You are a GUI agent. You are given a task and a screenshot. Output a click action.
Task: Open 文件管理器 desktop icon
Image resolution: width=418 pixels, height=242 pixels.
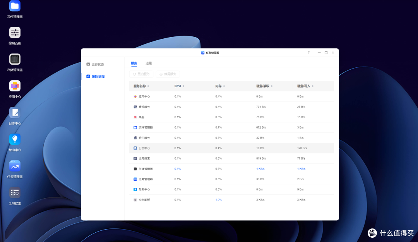click(x=15, y=6)
